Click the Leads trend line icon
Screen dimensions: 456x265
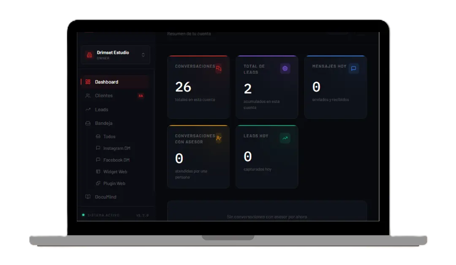tap(88, 110)
